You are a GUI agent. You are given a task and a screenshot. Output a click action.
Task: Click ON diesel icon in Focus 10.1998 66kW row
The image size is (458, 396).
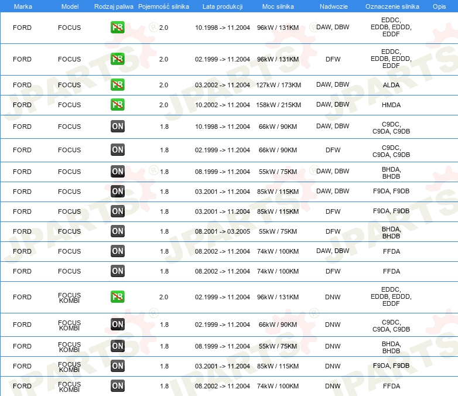(117, 127)
